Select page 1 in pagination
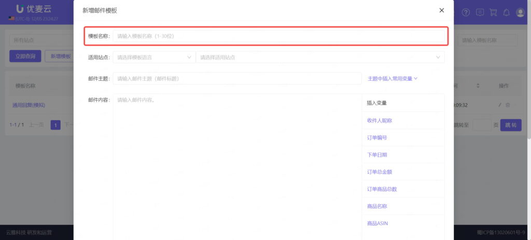This screenshot has height=240, width=531. [55, 125]
